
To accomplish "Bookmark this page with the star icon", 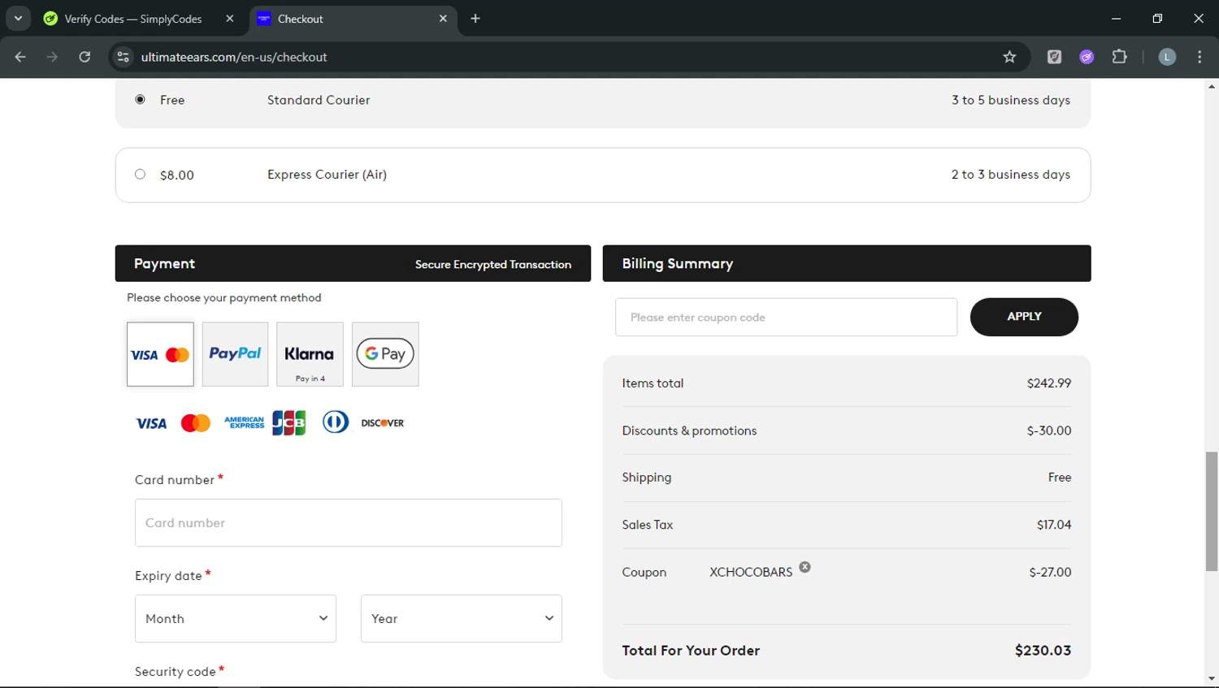I will pos(1009,57).
